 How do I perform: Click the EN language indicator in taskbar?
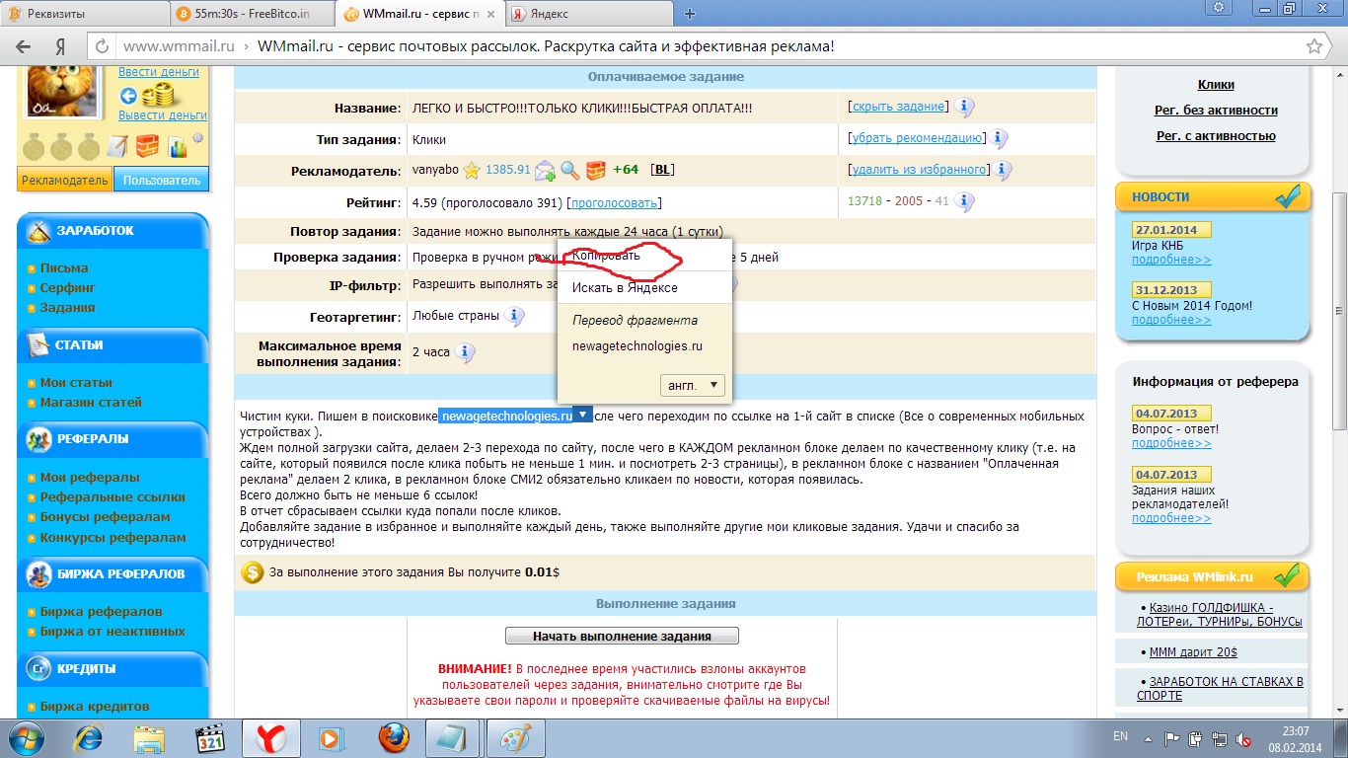pyautogui.click(x=1120, y=736)
